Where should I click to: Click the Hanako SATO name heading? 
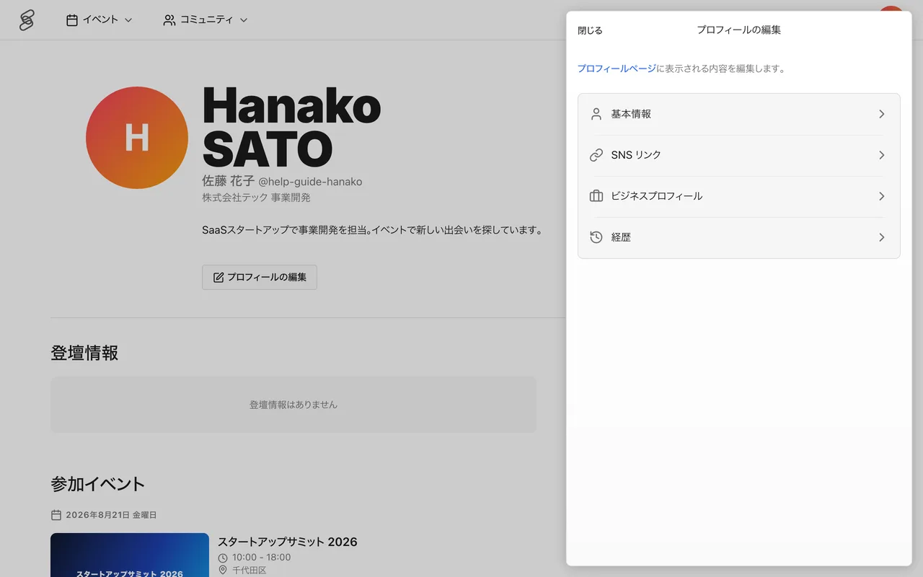click(x=292, y=127)
